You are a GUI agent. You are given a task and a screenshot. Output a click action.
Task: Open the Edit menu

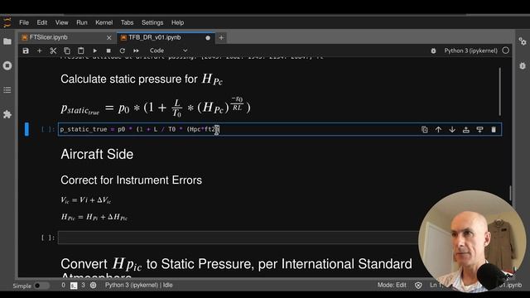[x=42, y=22]
